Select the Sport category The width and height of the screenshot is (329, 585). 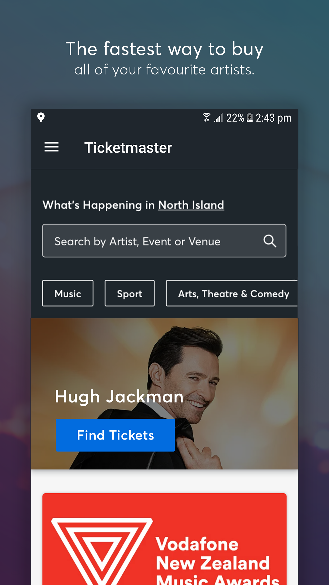pyautogui.click(x=130, y=293)
